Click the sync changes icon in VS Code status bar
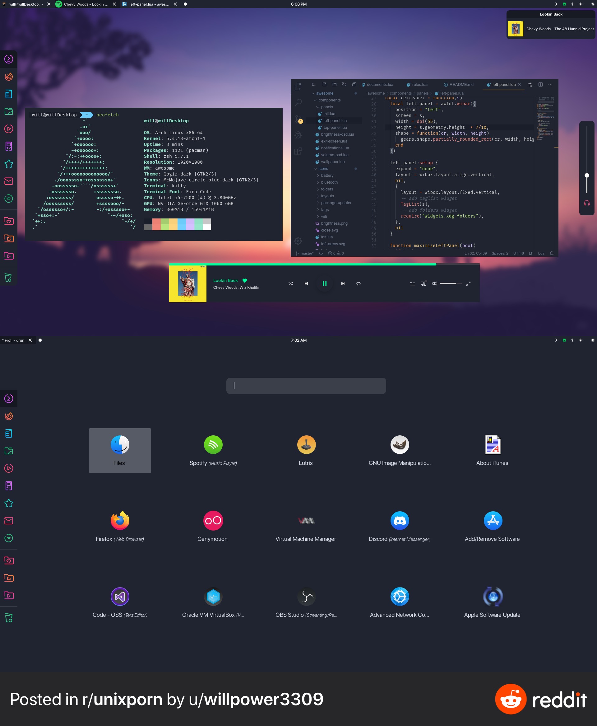 point(321,253)
